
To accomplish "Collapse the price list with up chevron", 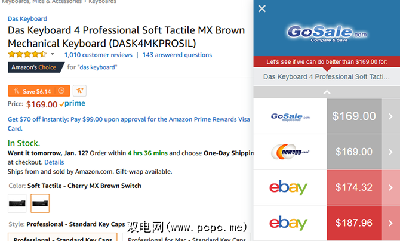I will 327,92.
